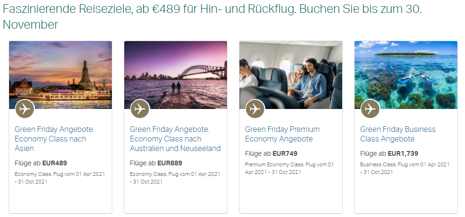Open Economy Class nach Australien und Neuseeland link
465x217 pixels.
[175, 139]
